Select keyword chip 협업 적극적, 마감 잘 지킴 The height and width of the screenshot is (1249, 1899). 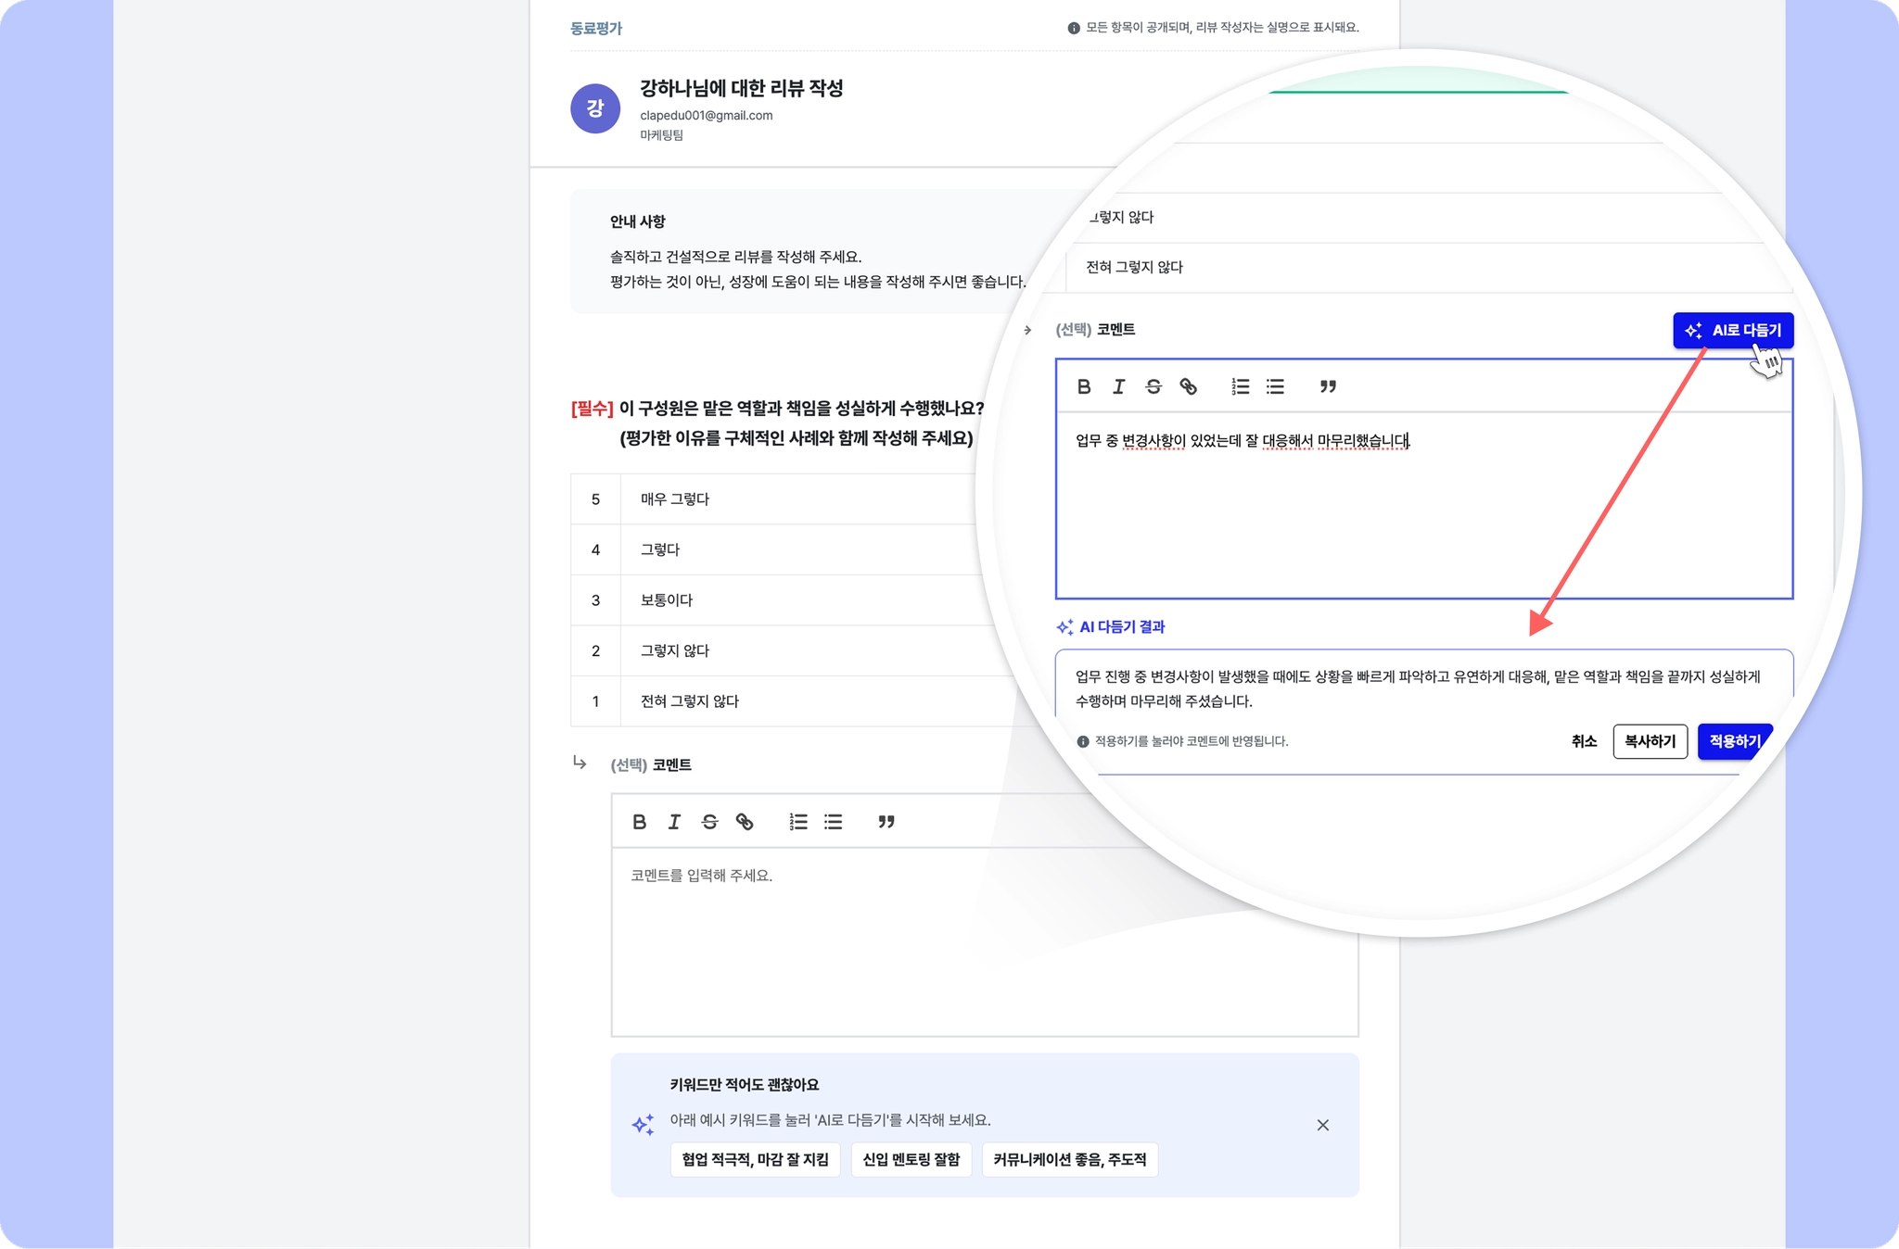click(x=755, y=1160)
